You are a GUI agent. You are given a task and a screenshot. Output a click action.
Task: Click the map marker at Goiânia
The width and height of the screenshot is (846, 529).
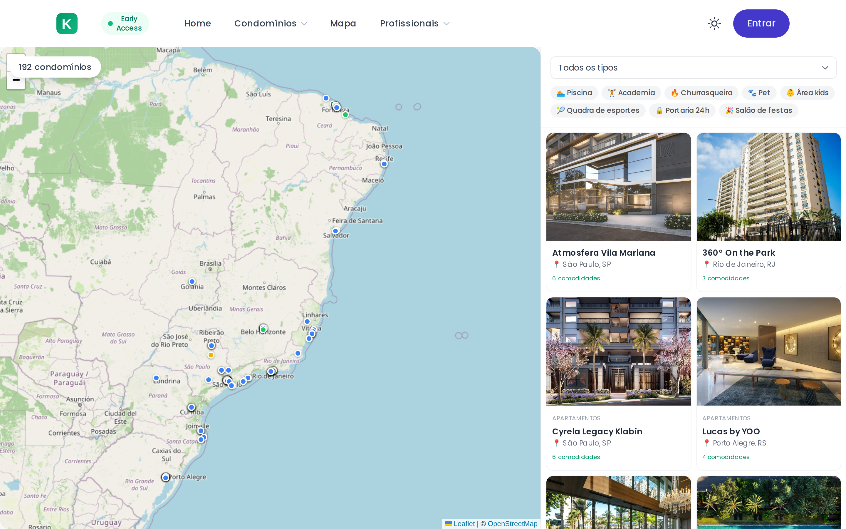pyautogui.click(x=192, y=282)
